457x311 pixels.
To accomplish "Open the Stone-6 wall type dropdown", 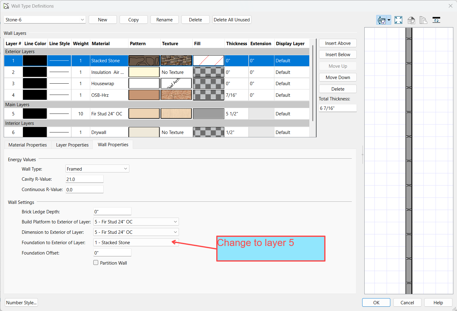I will 45,20.
